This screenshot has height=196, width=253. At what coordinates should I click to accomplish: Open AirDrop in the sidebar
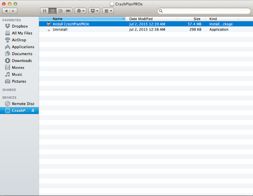coord(19,40)
